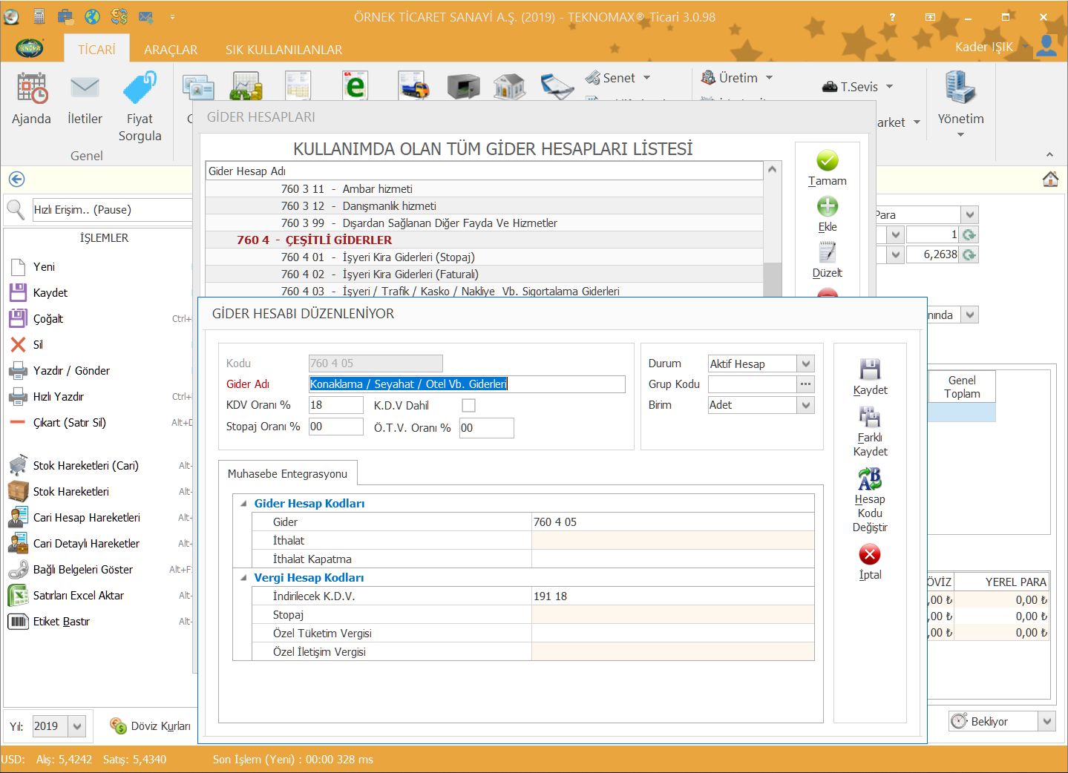The height and width of the screenshot is (773, 1068).
Task: Collapse the Gider Hesap Kodları group
Action: pos(243,504)
